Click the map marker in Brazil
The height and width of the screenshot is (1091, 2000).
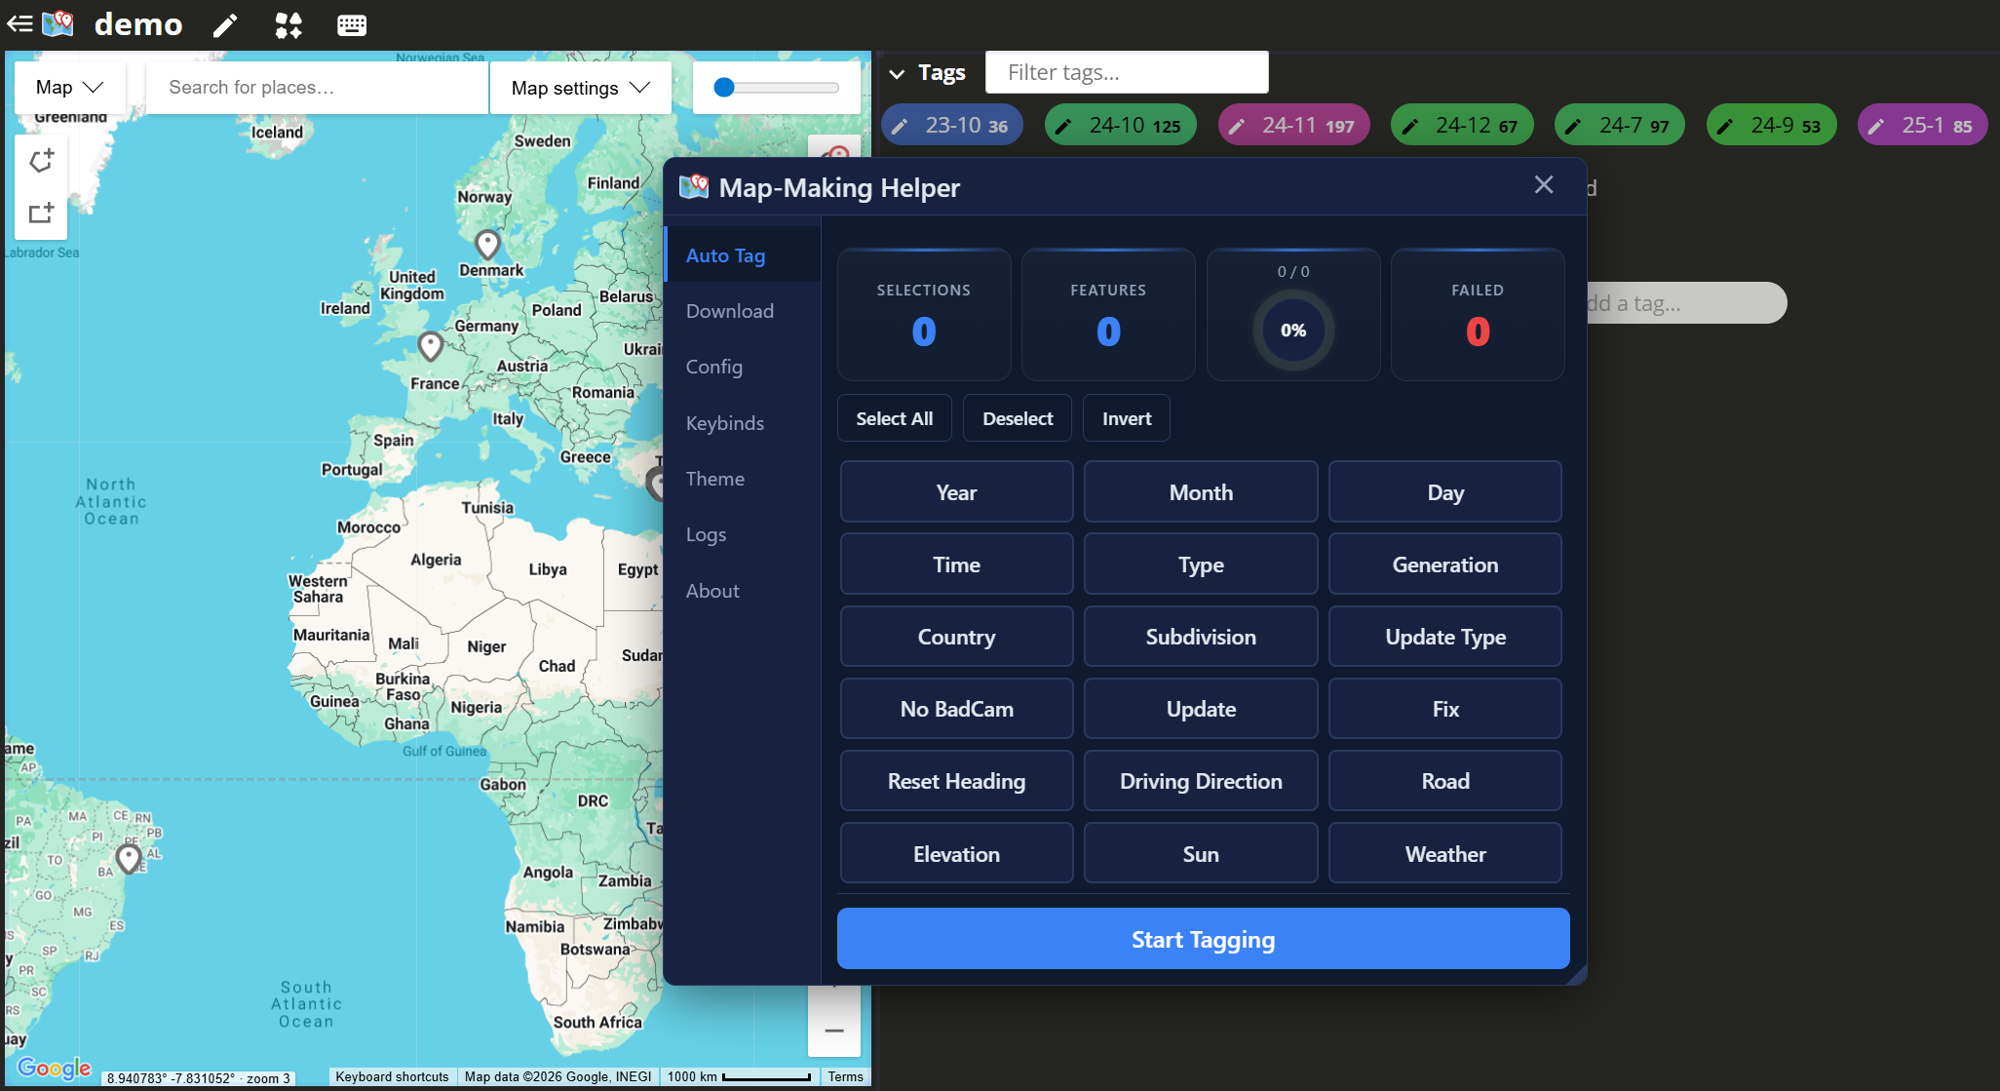click(x=129, y=858)
